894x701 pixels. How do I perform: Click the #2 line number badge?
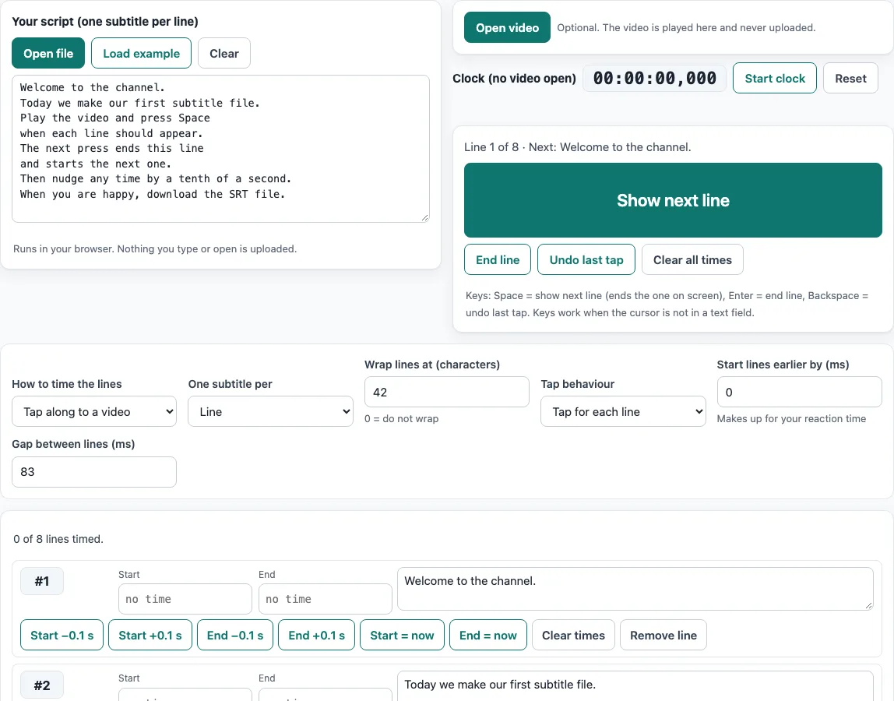pos(41,685)
